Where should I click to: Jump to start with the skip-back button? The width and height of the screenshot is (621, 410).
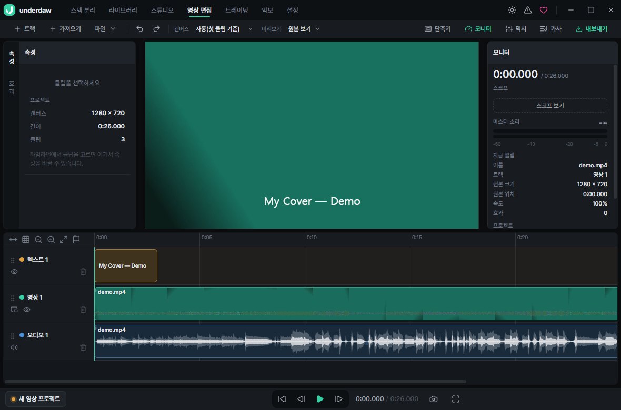(x=282, y=399)
